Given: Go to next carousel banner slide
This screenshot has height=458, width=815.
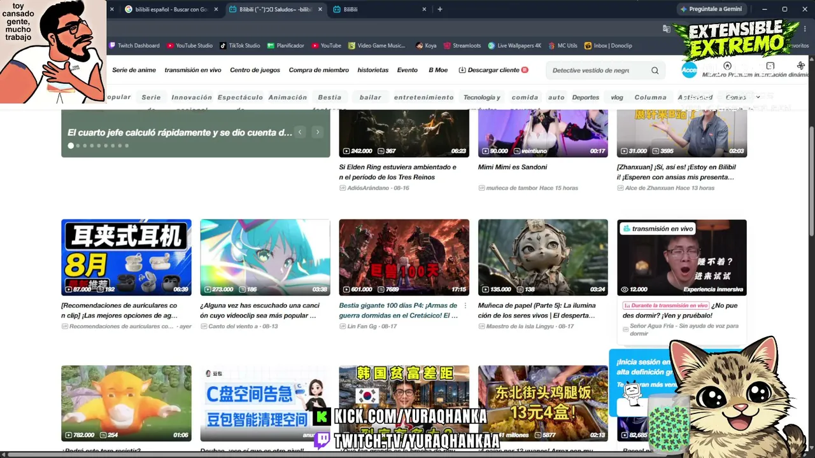Looking at the screenshot, I should point(317,132).
